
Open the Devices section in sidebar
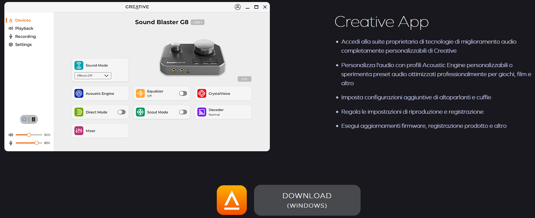[23, 20]
